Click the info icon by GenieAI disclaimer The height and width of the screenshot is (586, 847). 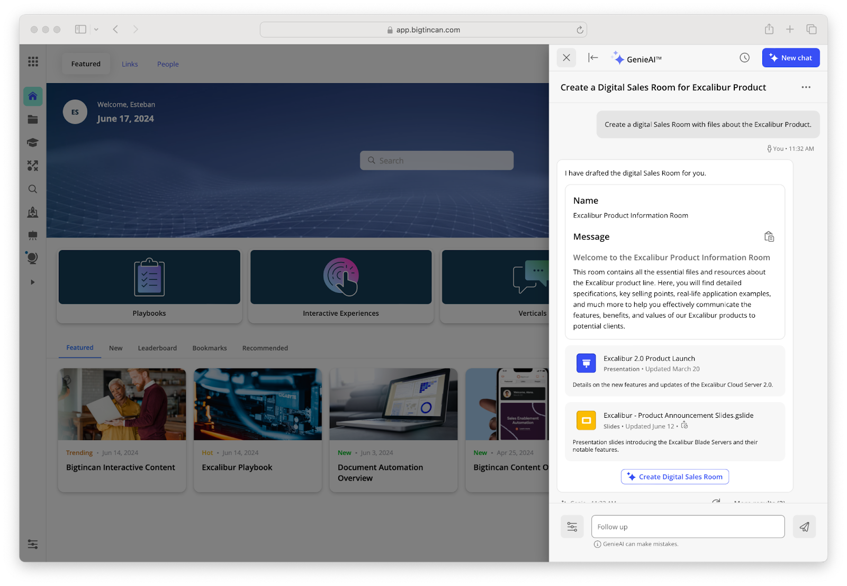(597, 544)
